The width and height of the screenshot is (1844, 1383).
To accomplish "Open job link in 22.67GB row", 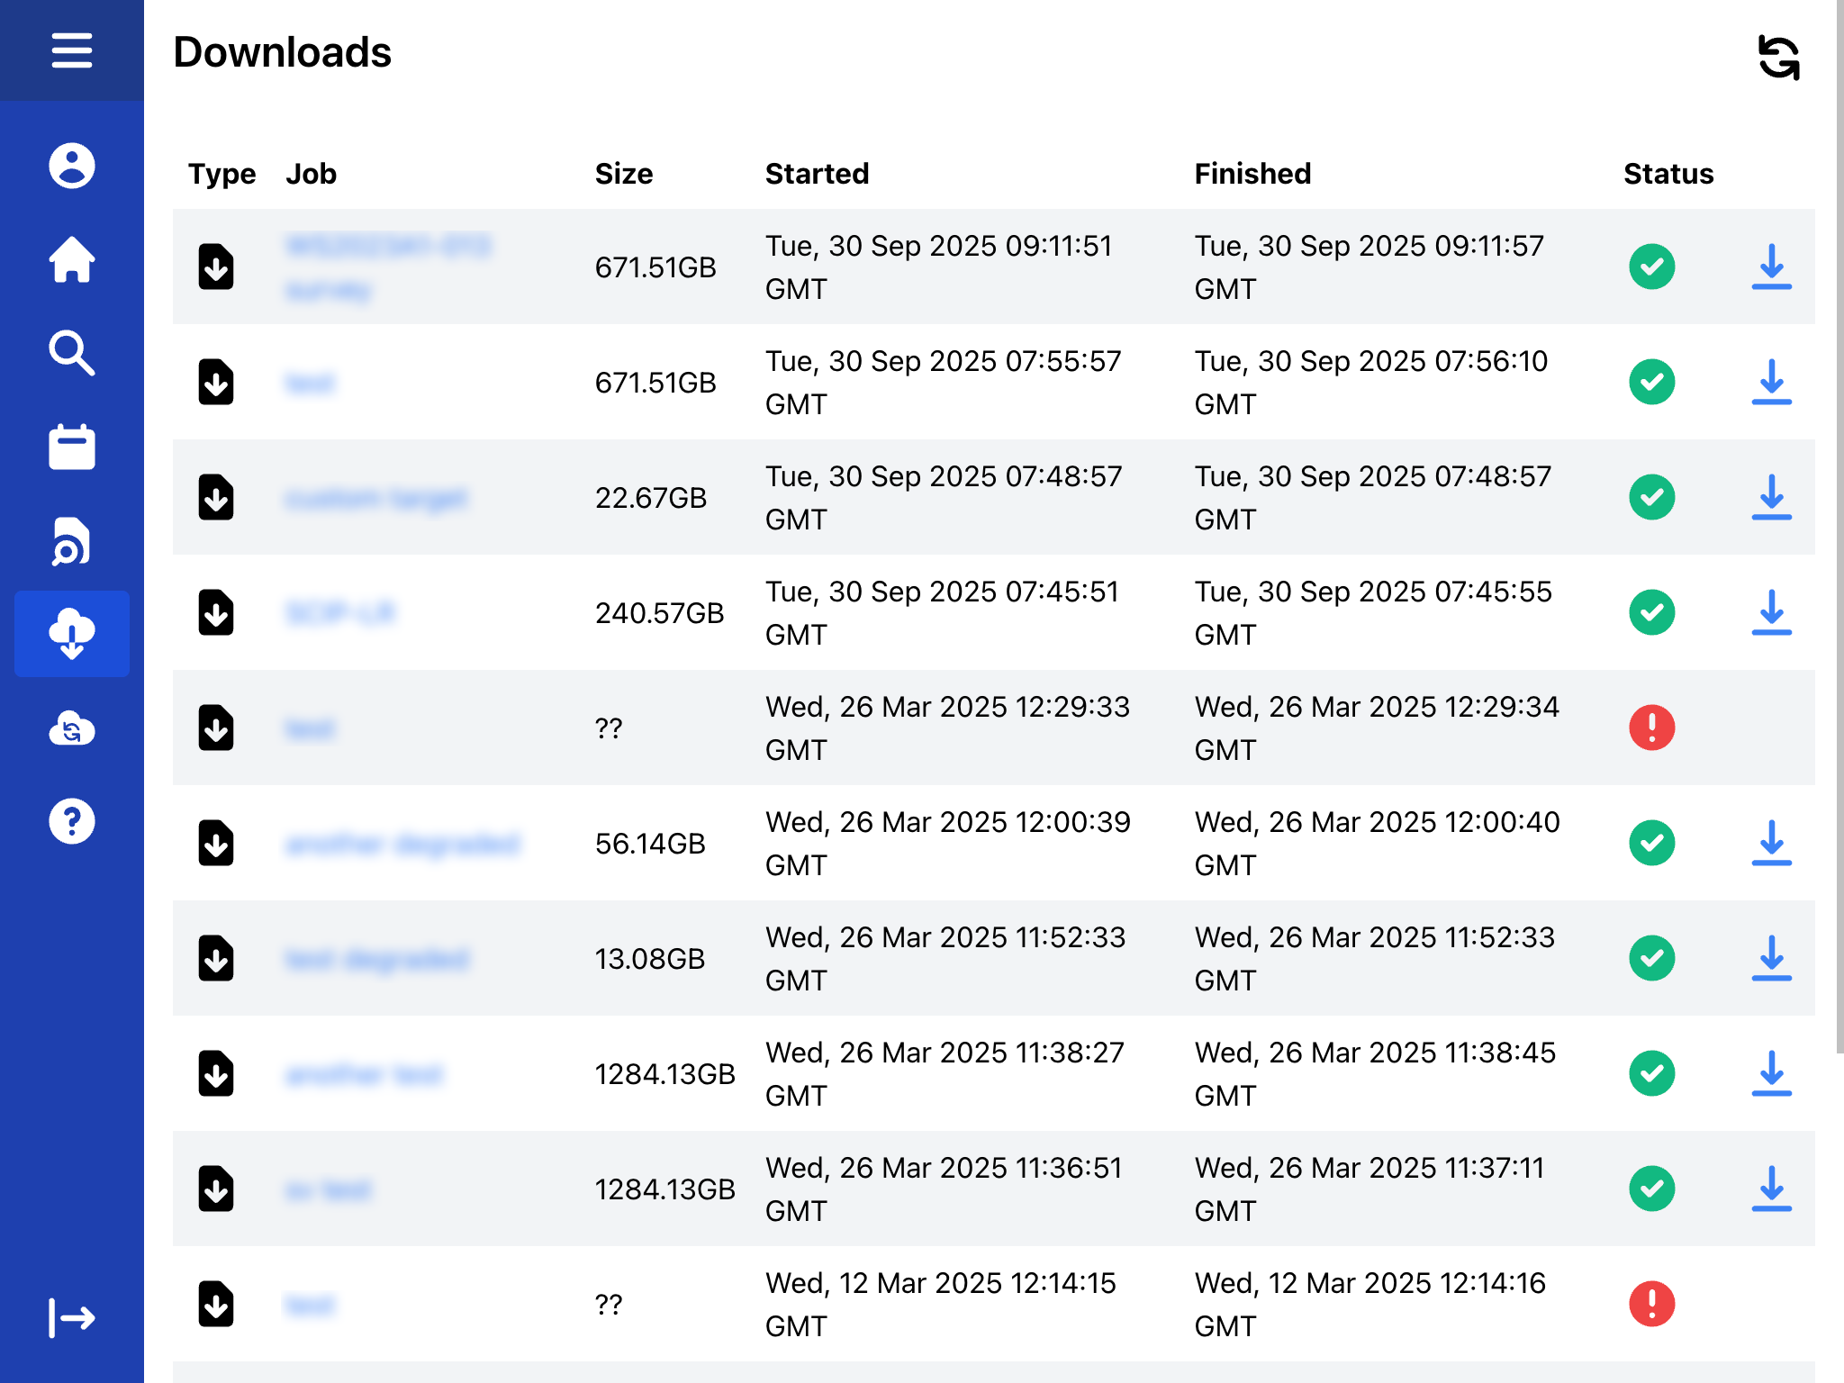I will point(376,498).
